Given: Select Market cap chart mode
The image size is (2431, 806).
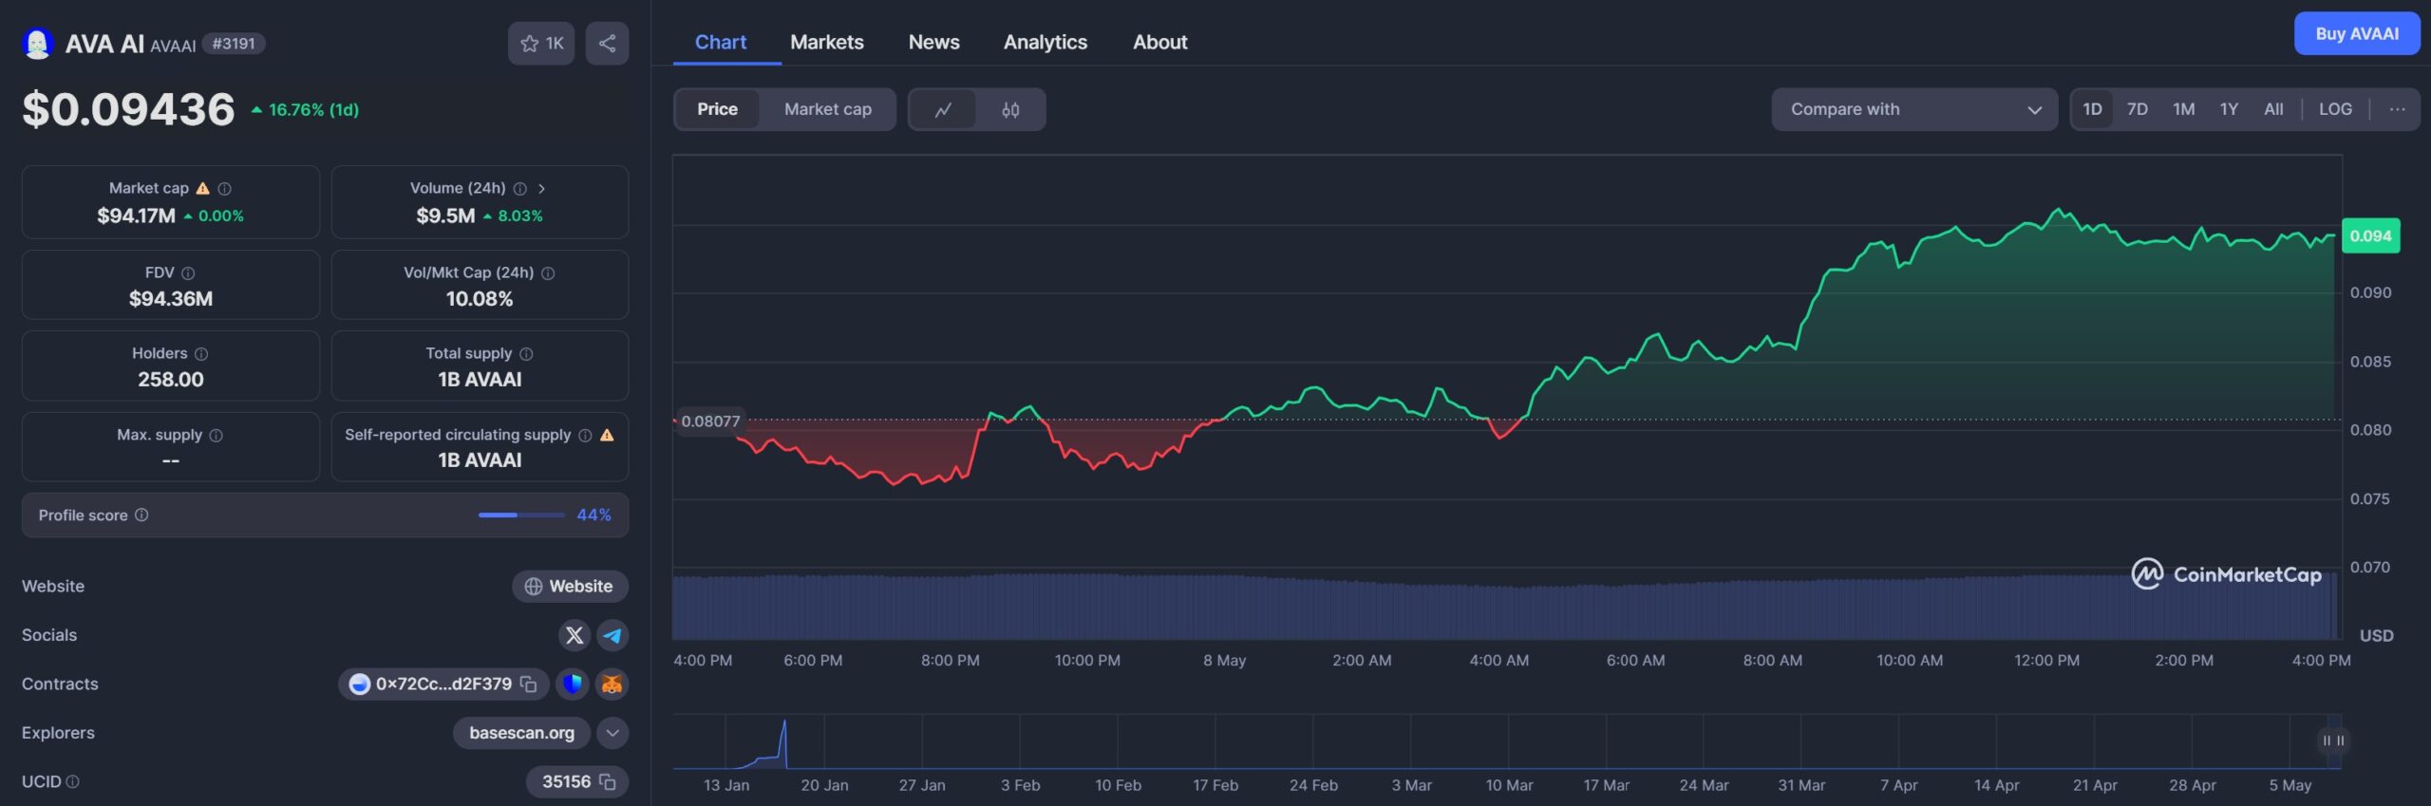Looking at the screenshot, I should pyautogui.click(x=827, y=109).
